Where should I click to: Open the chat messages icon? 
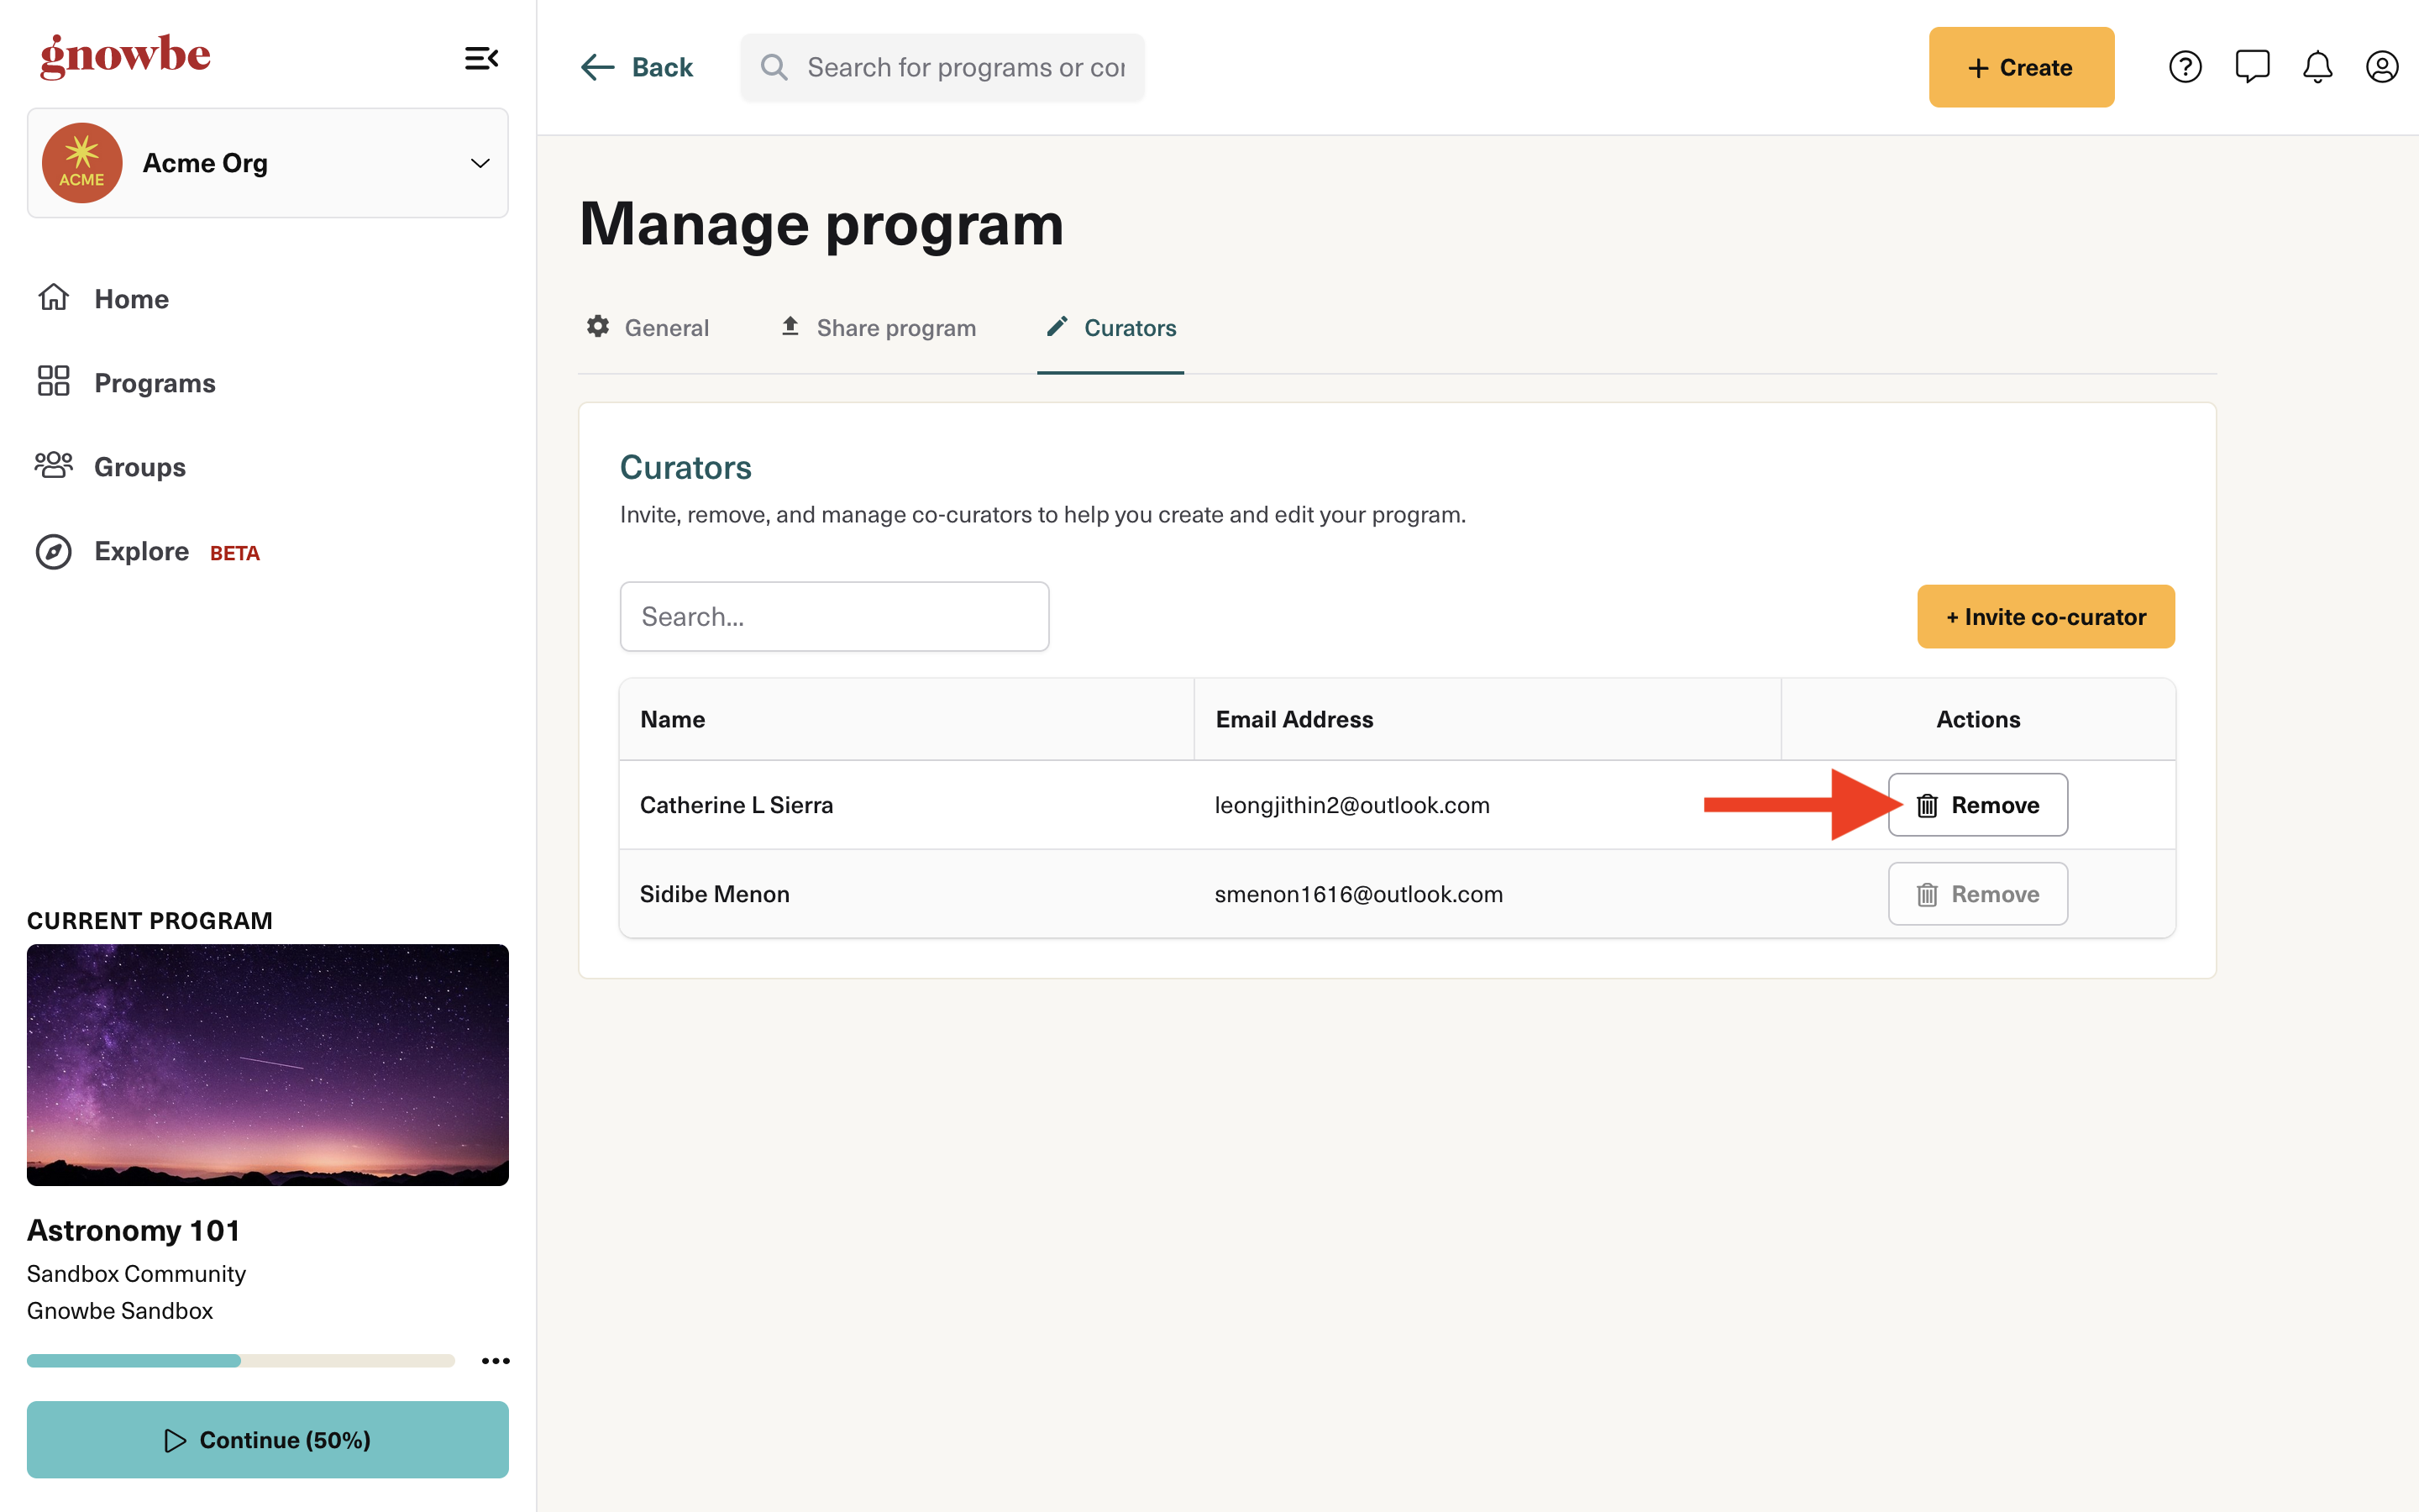click(2252, 67)
